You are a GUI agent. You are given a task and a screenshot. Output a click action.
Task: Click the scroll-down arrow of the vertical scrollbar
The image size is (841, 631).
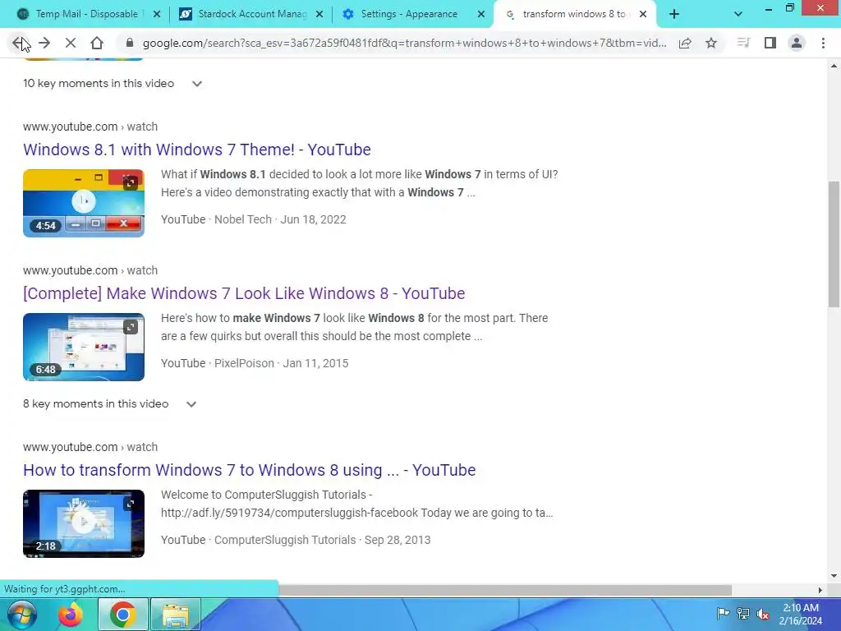point(834,576)
